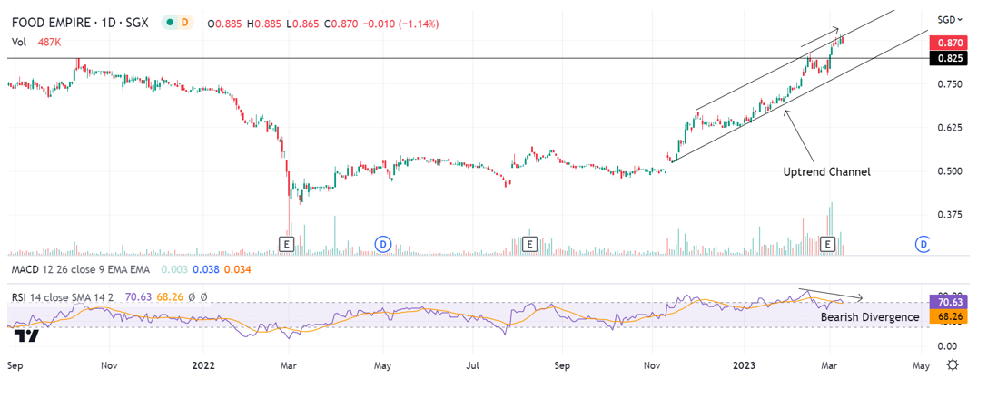Click the 2023 label on time axis
This screenshot has height=398, width=1007.
coord(745,365)
